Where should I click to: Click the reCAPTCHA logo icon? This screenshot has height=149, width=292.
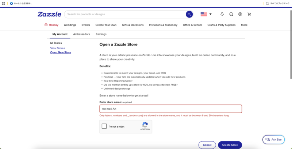tap(145, 125)
